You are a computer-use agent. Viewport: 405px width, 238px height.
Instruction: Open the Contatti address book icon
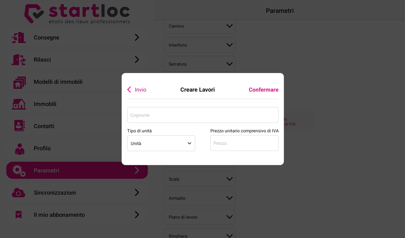click(19, 126)
